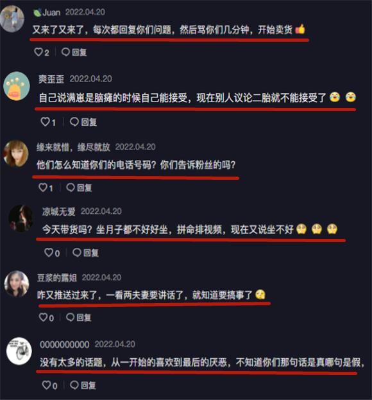Reply to 0000000000's comment

[x=83, y=385]
